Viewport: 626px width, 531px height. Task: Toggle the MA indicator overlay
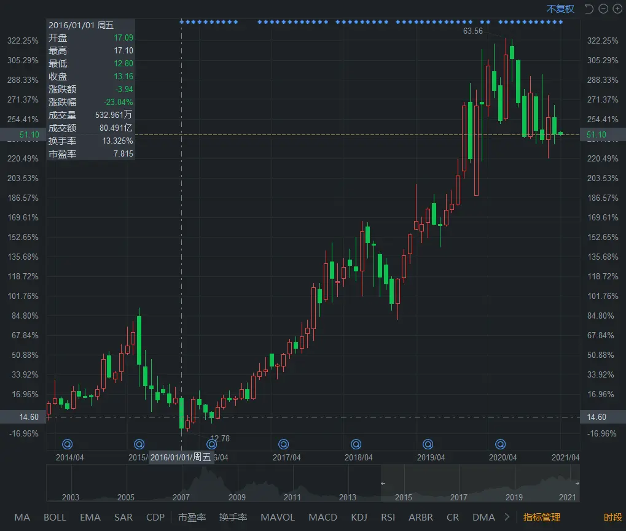pos(22,517)
